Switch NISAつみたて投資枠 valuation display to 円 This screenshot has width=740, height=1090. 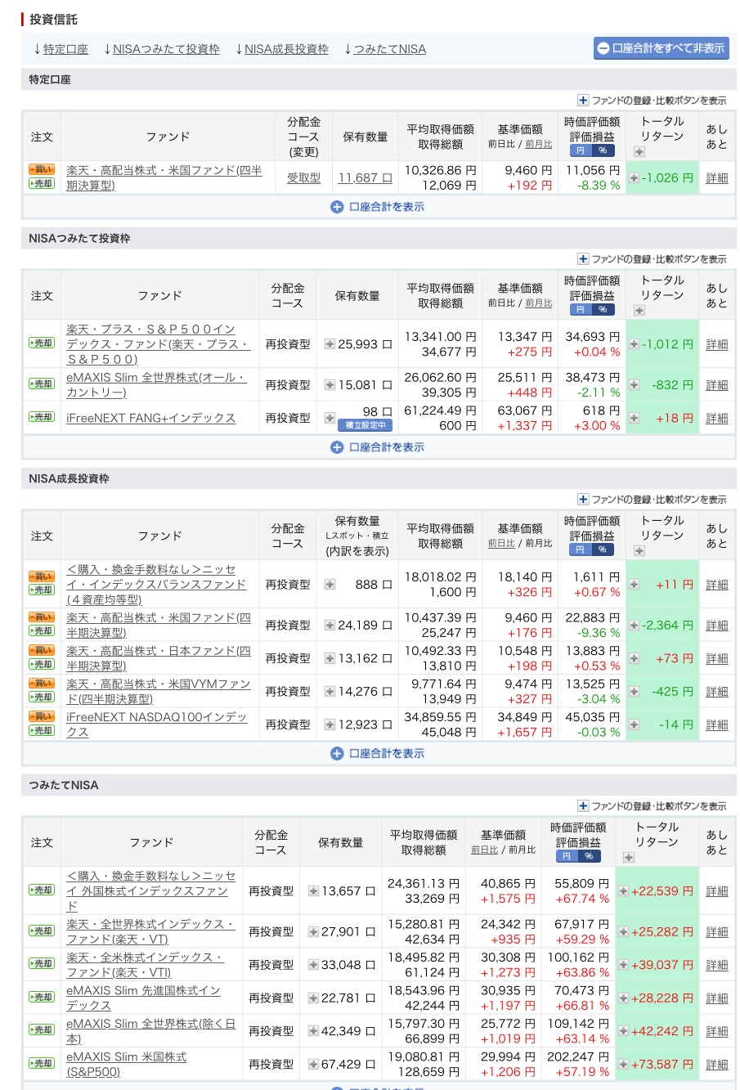point(581,310)
